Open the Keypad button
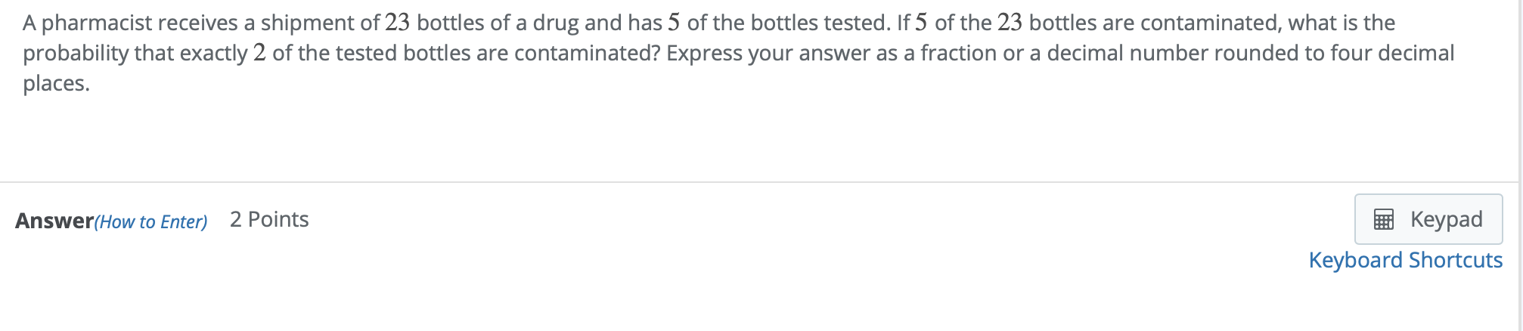The image size is (1523, 331). 1428,219
